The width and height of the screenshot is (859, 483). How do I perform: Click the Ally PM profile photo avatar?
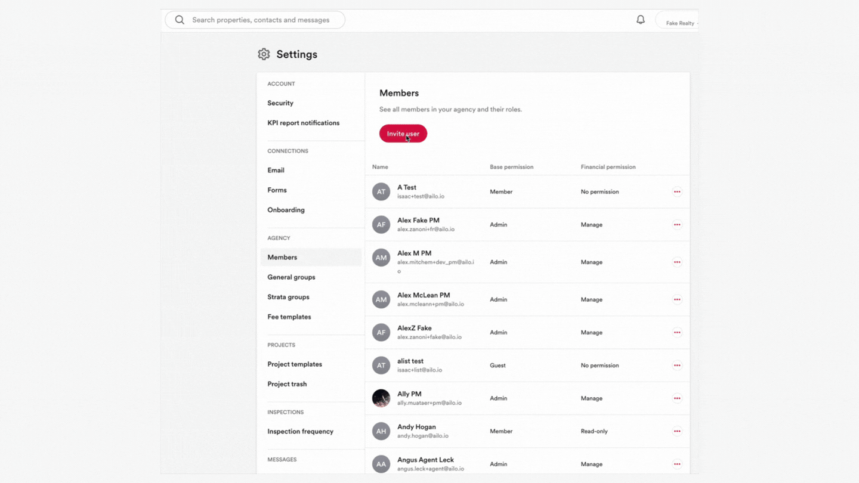pos(381,398)
